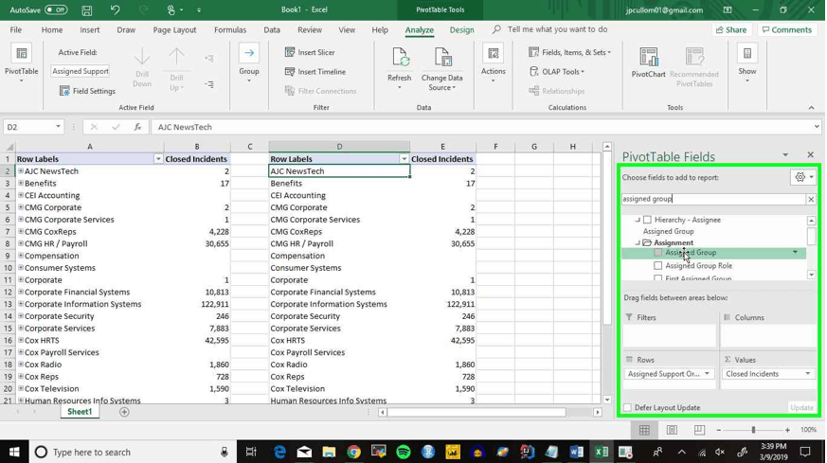Open the Windows Start menu
The width and height of the screenshot is (827, 463).
click(14, 452)
